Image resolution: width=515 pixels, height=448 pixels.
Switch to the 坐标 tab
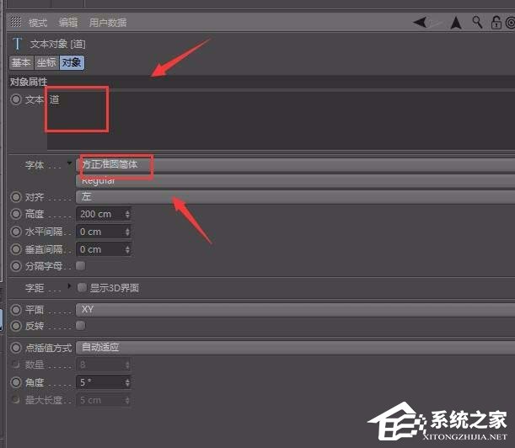pyautogui.click(x=46, y=62)
